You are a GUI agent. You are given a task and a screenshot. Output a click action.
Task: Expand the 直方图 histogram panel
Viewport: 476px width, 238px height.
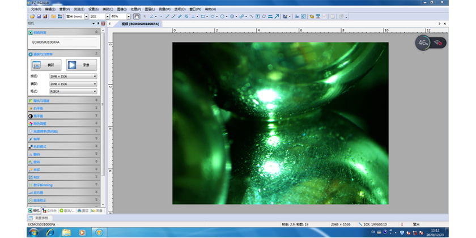click(63, 193)
